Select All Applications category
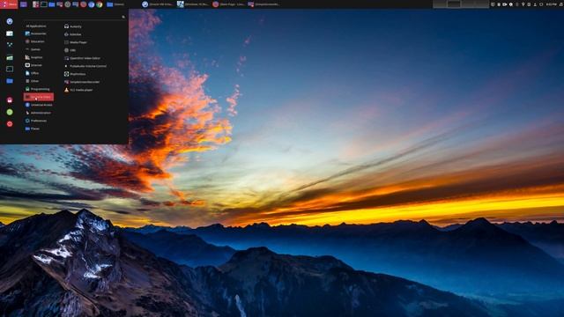Viewport: 564px width, 317px height. (x=36, y=26)
